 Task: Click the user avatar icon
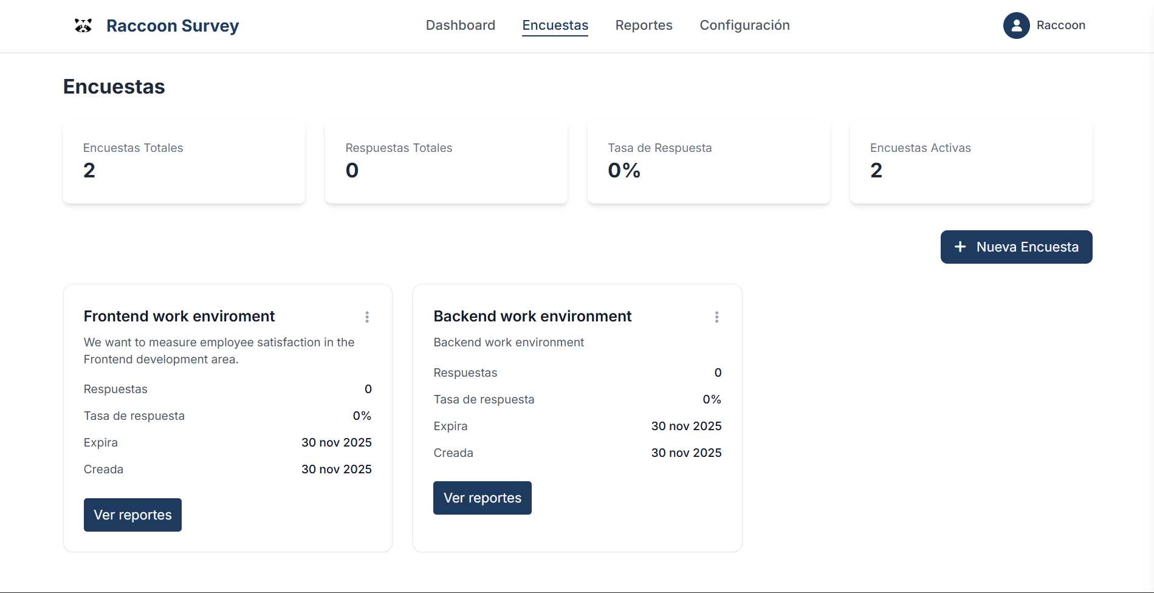(x=1016, y=26)
